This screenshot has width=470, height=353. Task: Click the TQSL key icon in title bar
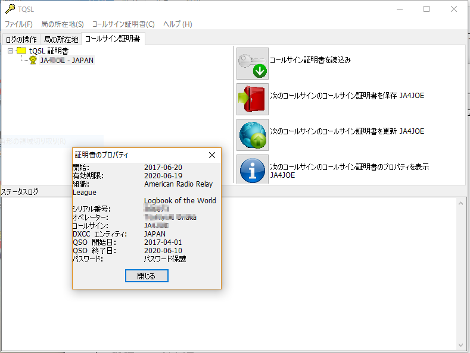point(10,9)
